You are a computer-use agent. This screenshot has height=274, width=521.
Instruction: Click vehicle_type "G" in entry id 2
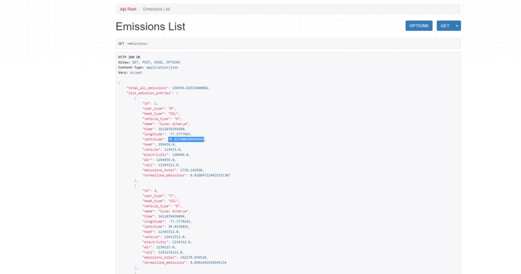162,206
